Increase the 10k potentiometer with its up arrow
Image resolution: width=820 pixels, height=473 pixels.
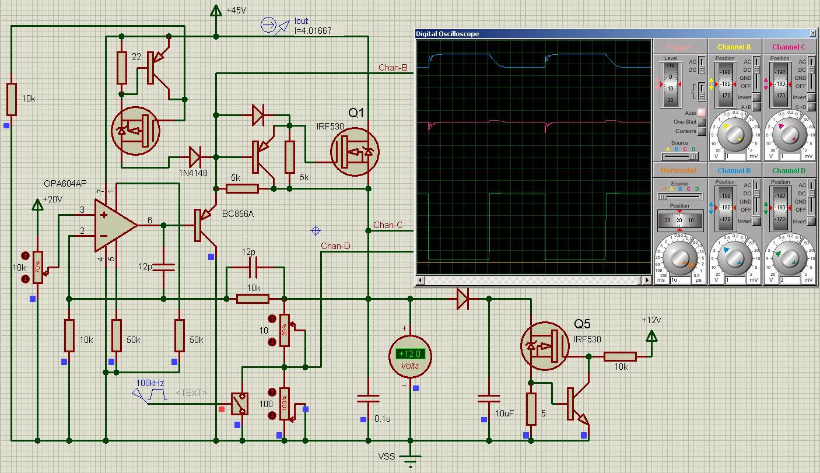[x=25, y=256]
